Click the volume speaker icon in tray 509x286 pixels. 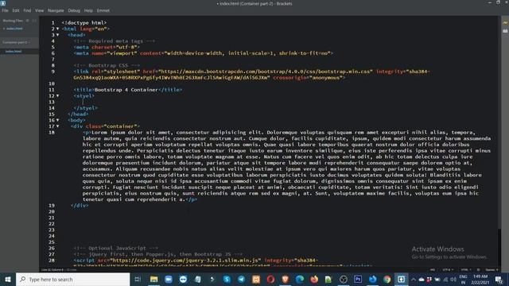pos(453,279)
